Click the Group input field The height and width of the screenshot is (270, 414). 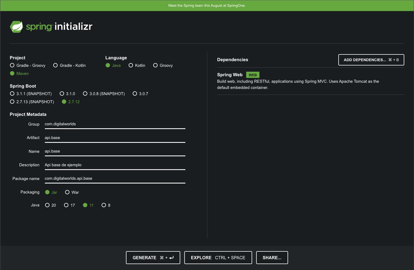click(115, 124)
